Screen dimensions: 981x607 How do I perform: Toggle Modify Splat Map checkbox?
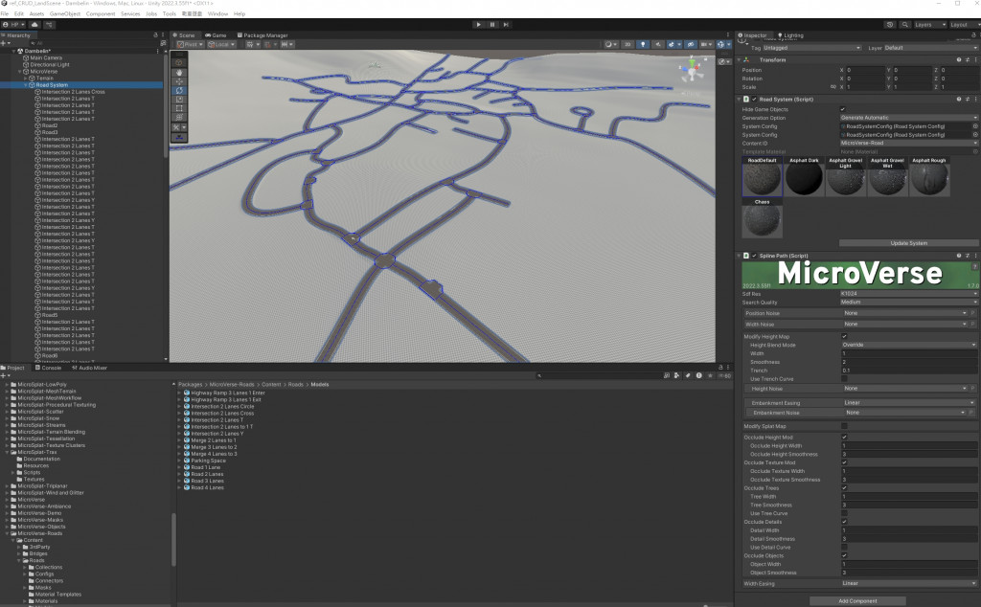[x=844, y=426]
